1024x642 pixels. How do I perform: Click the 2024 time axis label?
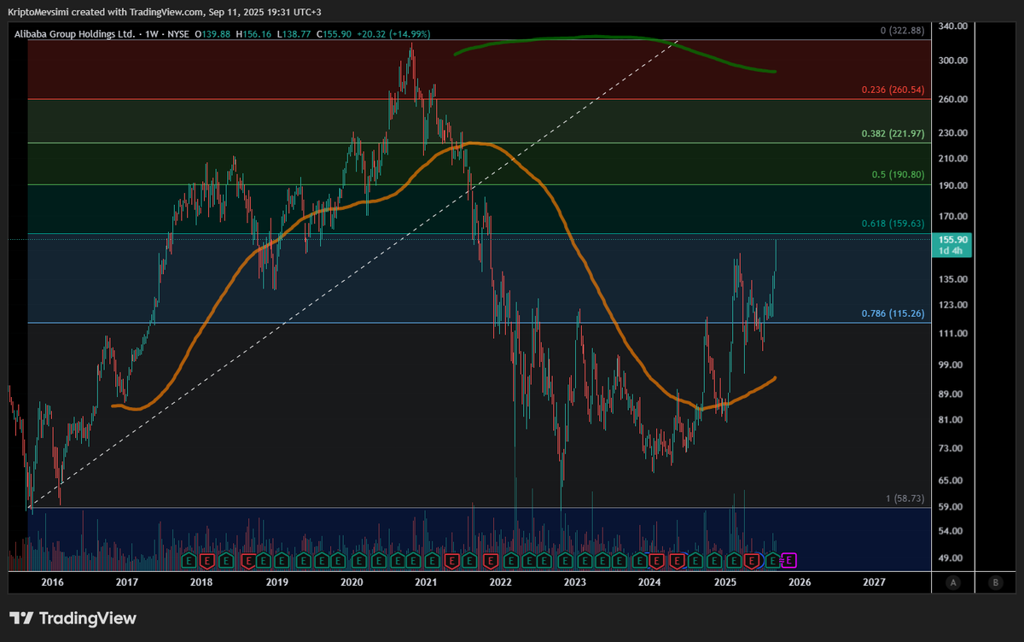[649, 582]
